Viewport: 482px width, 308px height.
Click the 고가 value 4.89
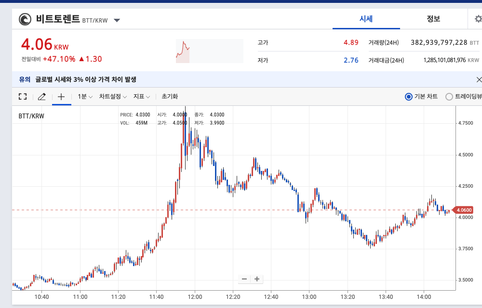click(x=351, y=42)
